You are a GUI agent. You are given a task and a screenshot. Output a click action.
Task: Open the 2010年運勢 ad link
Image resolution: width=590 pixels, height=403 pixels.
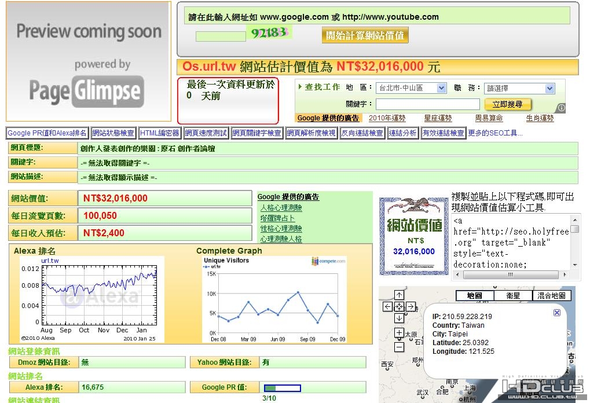click(x=387, y=118)
